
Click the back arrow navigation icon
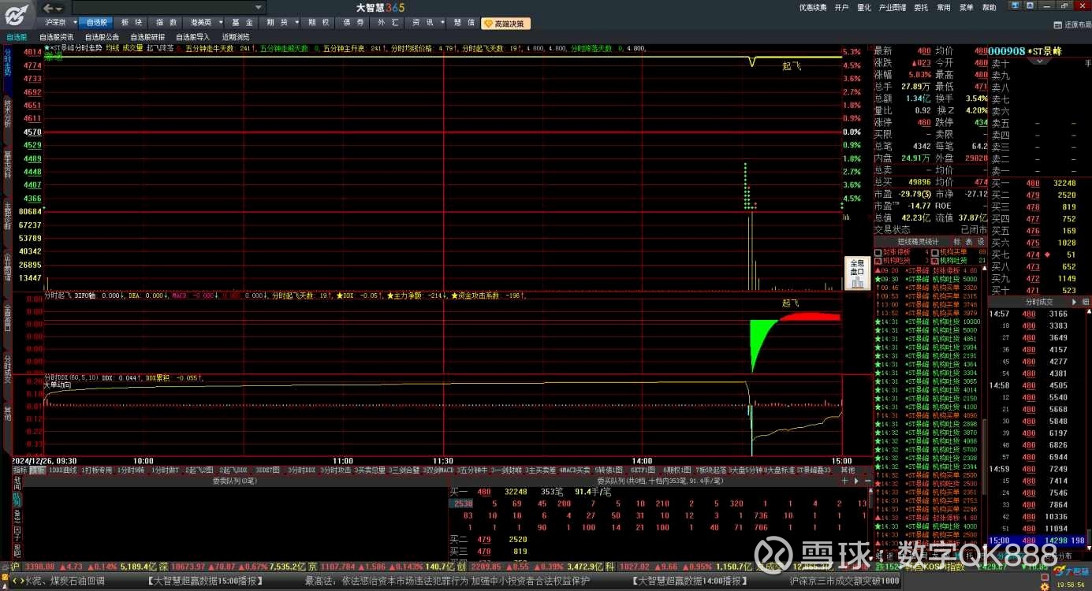(48, 7)
